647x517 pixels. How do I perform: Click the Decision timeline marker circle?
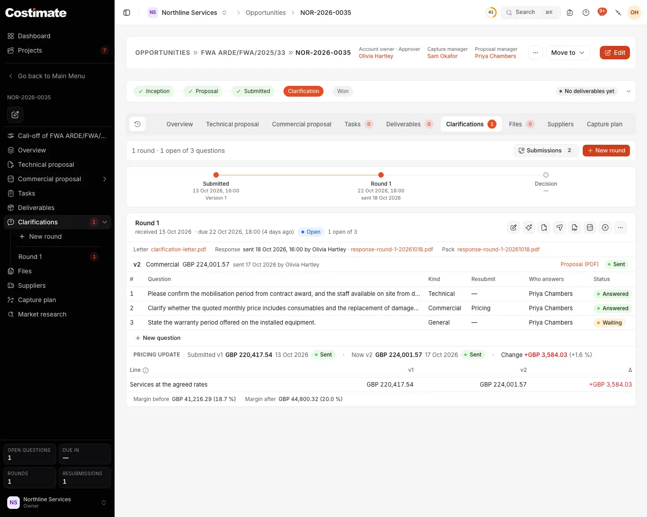point(546,175)
